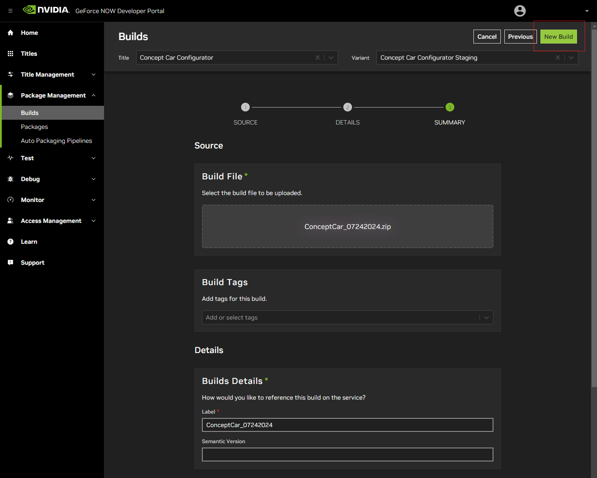Expand the Test section chevron

pyautogui.click(x=94, y=158)
